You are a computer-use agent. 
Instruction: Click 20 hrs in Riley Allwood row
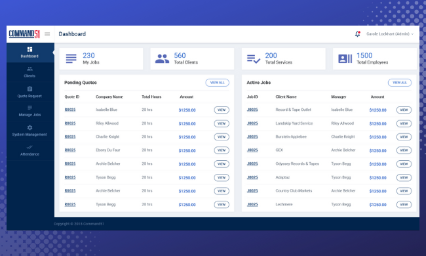[x=147, y=123]
